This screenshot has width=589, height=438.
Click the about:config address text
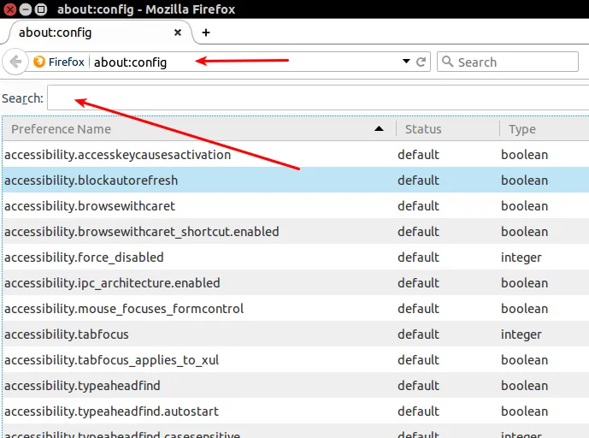point(130,62)
